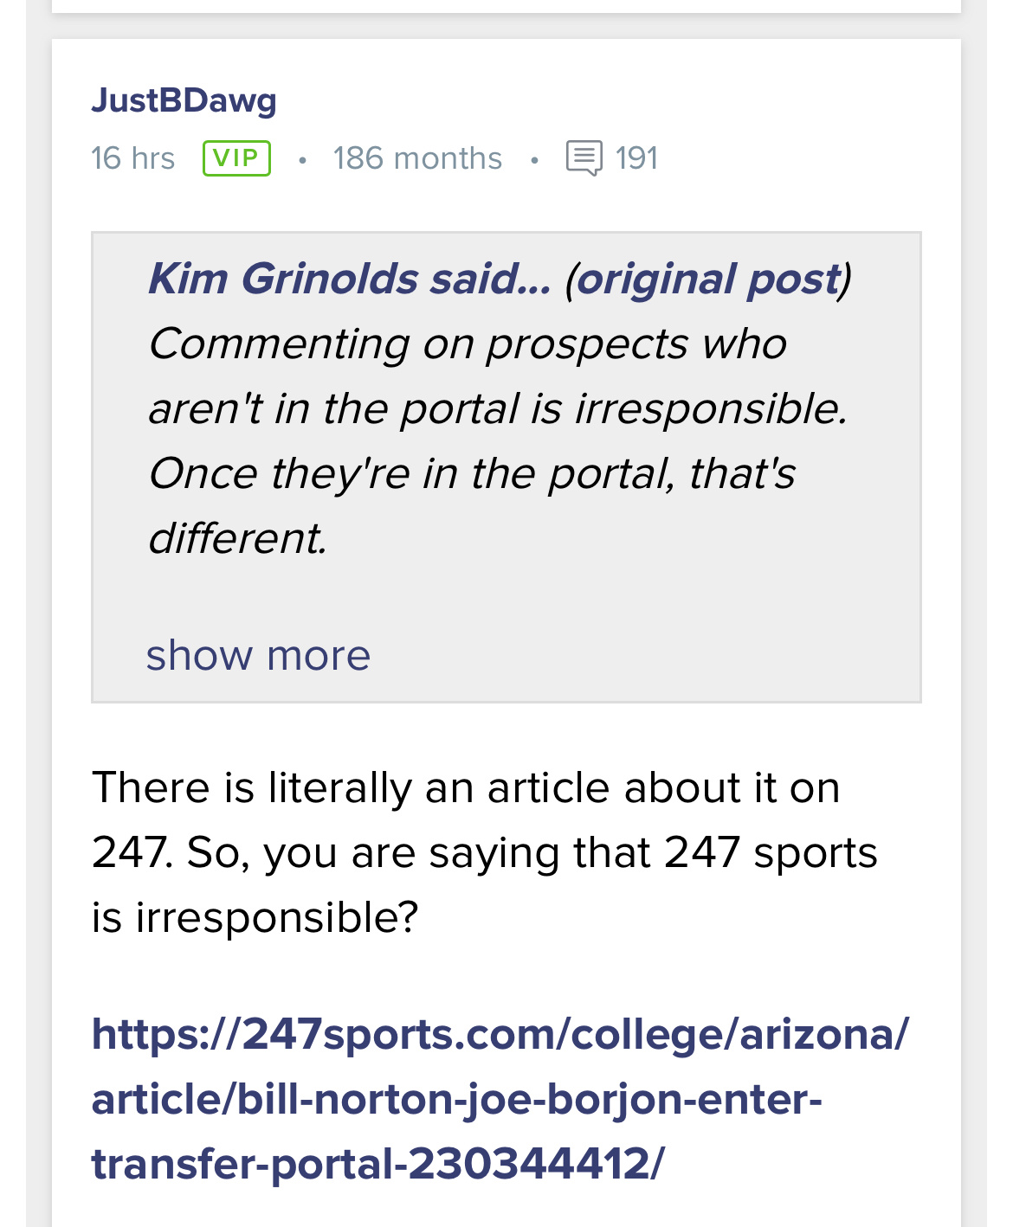The width and height of the screenshot is (1013, 1227).
Task: Open JustBDawg's user profile
Action: (184, 100)
